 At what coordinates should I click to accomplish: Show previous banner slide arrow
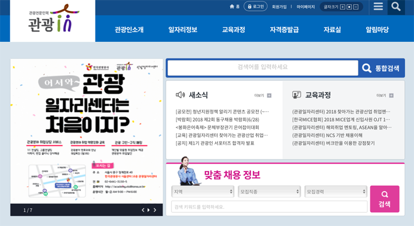[x=143, y=210]
